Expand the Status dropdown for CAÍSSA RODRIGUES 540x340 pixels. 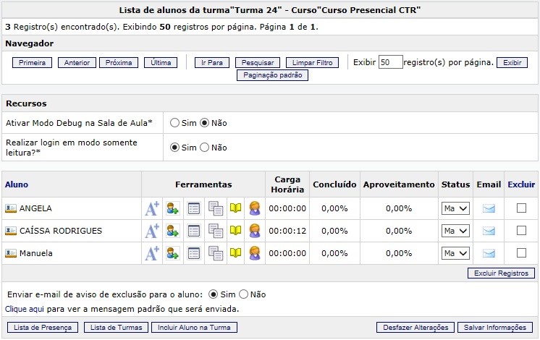[455, 231]
